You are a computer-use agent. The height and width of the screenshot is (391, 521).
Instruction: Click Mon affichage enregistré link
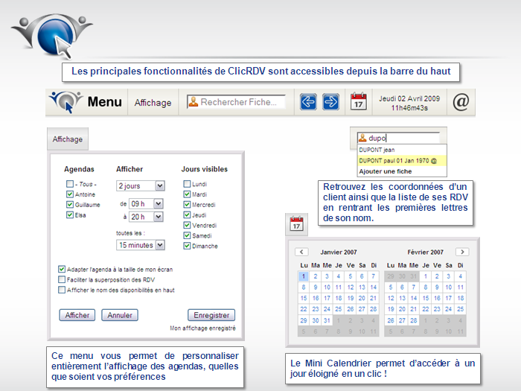(202, 328)
